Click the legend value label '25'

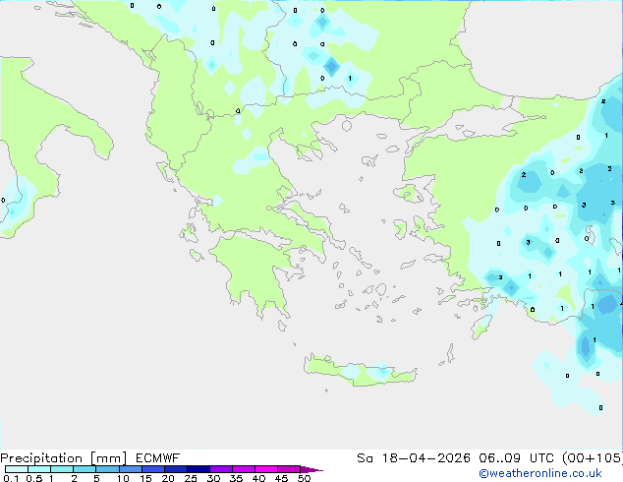coord(191,478)
